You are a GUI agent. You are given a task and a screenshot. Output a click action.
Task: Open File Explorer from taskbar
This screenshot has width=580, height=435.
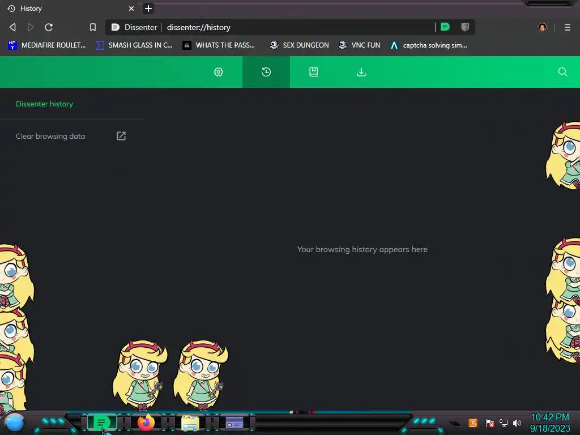(x=190, y=423)
